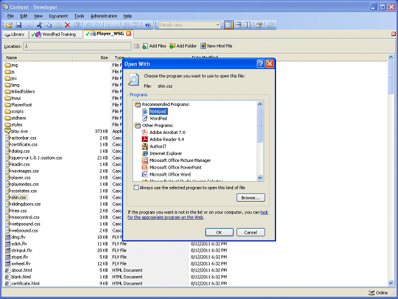This screenshot has height=299, width=398.
Task: Select treecontrol.css file
Action: pos(22,217)
